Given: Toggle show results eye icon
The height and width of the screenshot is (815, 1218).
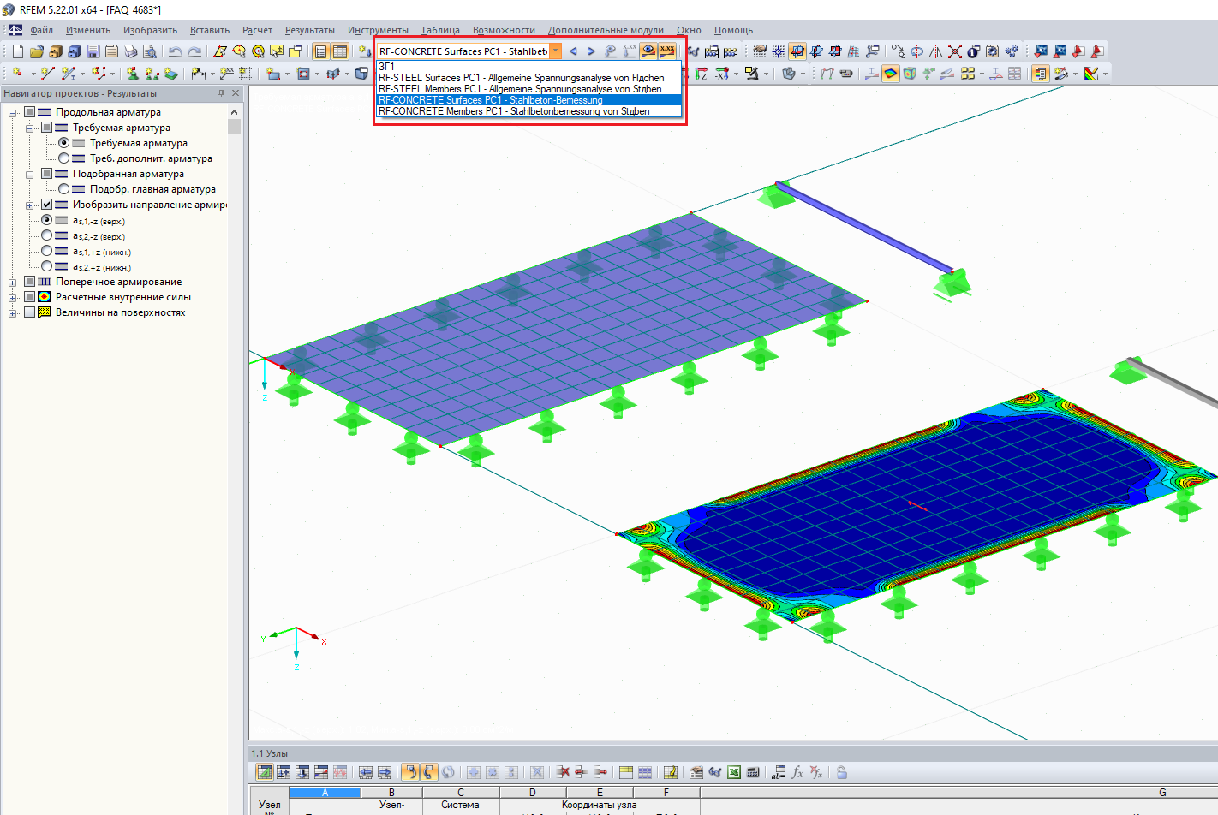Looking at the screenshot, I should pos(648,51).
